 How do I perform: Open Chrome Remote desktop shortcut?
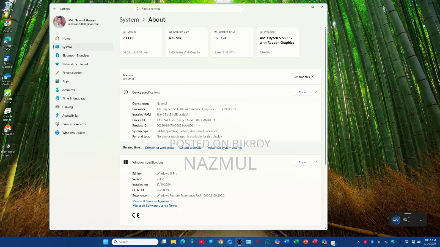click(8, 114)
